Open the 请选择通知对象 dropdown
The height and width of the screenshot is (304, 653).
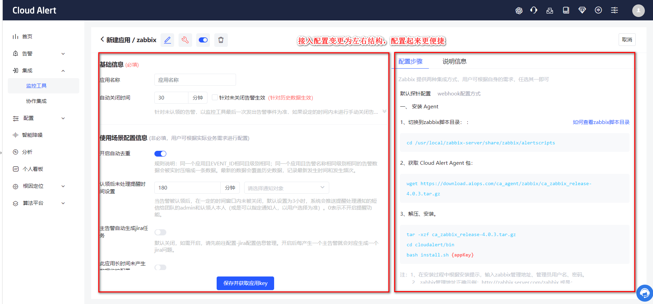point(286,188)
